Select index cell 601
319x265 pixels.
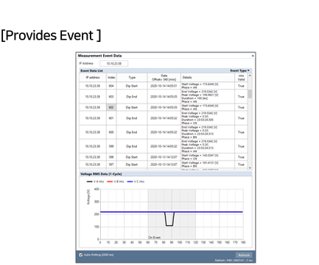(x=111, y=118)
